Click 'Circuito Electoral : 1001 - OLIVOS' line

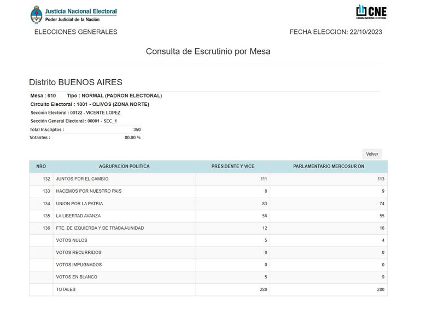click(x=90, y=104)
